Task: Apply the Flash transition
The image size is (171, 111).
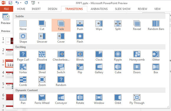Action: [80, 38]
